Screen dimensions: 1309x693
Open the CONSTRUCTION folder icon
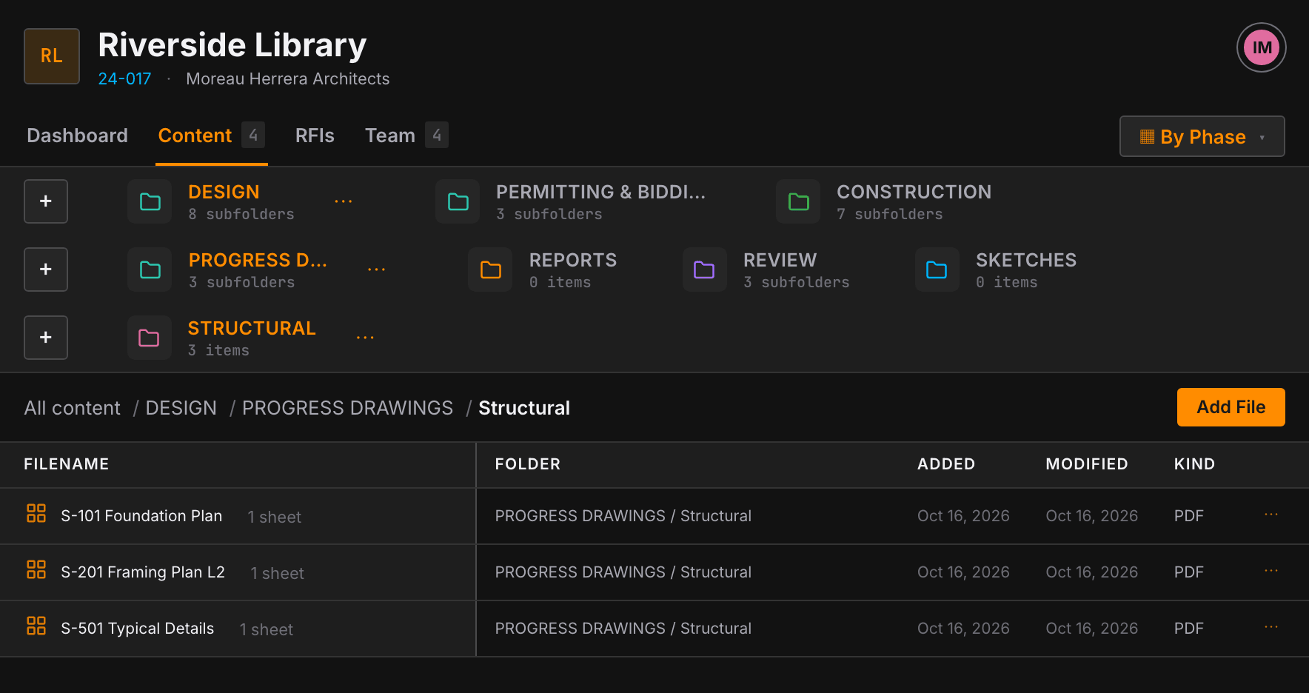(798, 201)
